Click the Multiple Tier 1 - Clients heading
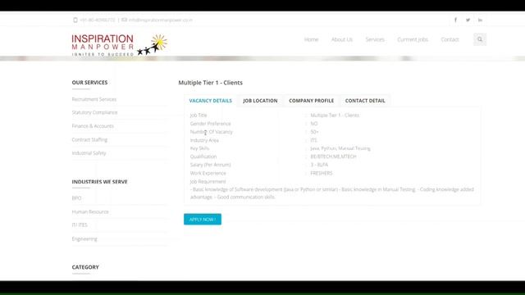This screenshot has height=295, width=525. pos(211,83)
